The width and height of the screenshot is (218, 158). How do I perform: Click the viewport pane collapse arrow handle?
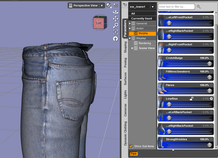pos(121,80)
